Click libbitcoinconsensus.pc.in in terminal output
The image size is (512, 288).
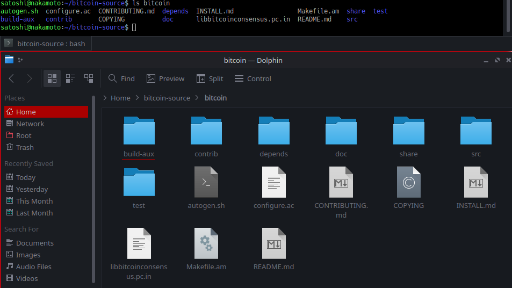(x=243, y=19)
